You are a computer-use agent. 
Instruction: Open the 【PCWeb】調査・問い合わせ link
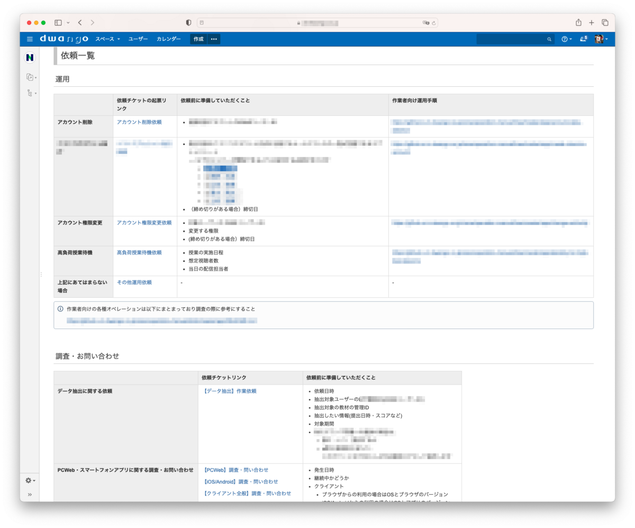pos(235,470)
